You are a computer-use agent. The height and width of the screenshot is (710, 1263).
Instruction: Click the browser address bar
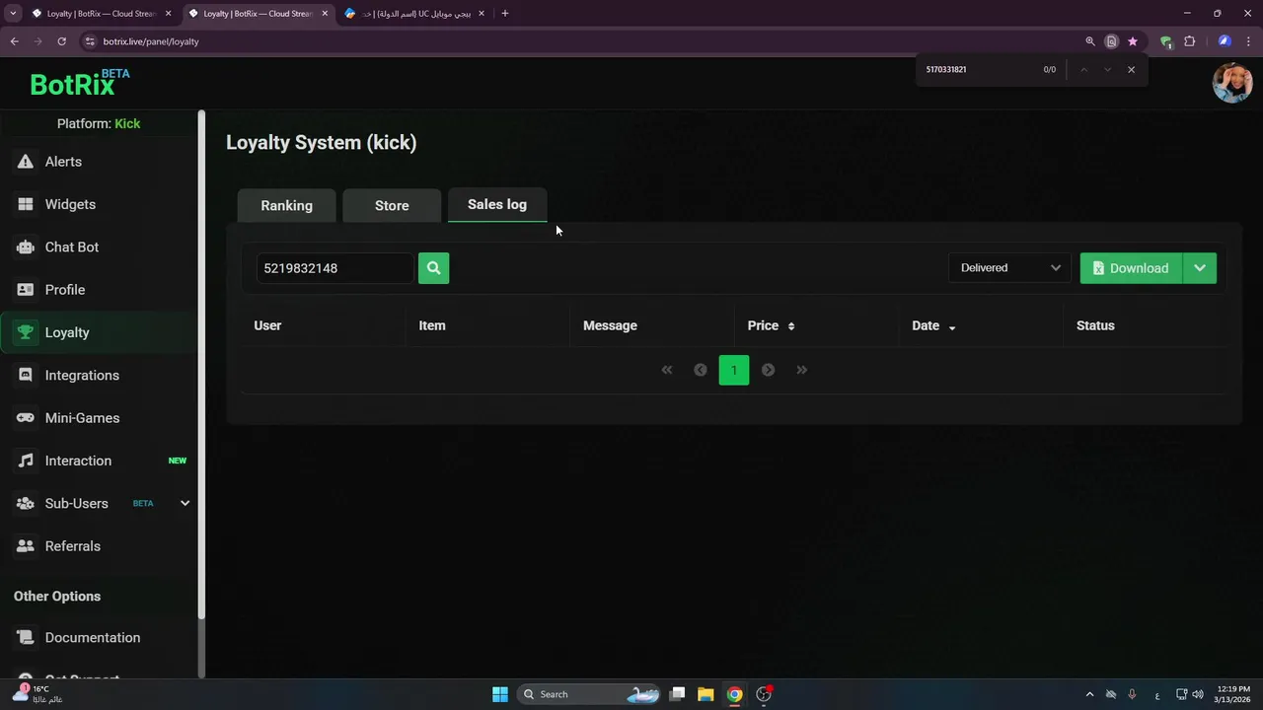click(x=582, y=41)
